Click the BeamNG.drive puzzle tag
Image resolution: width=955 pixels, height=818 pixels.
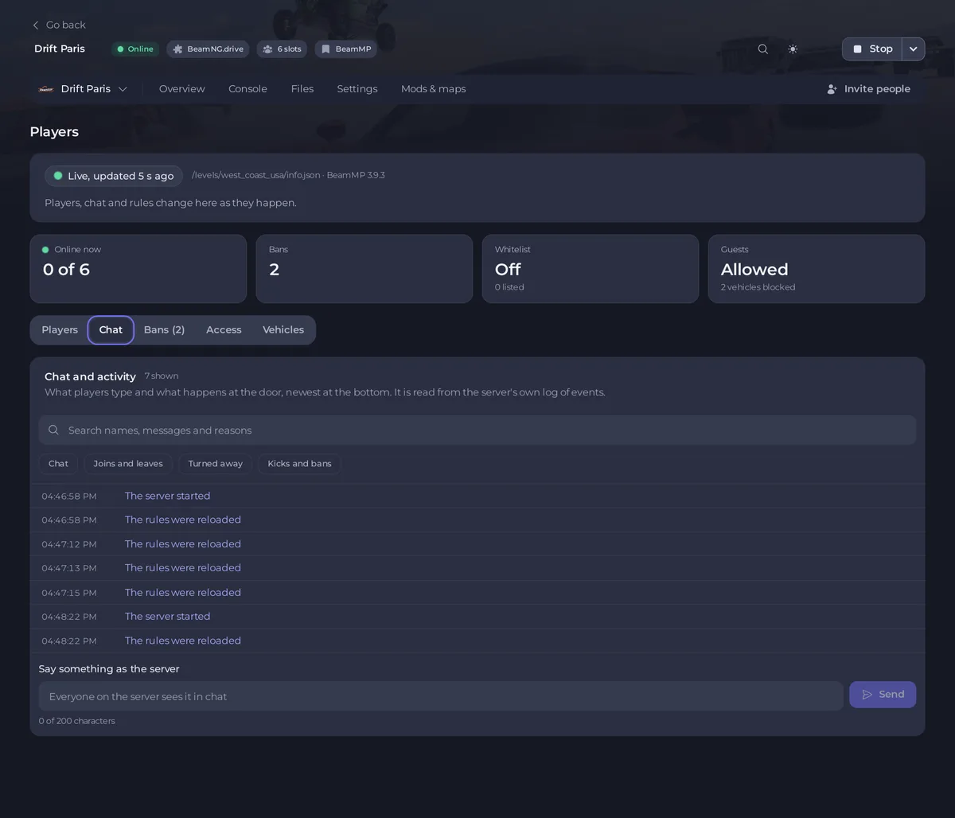(x=208, y=49)
